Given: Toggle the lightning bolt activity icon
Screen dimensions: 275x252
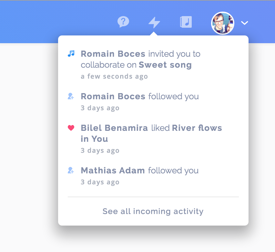Looking at the screenshot, I should pyautogui.click(x=154, y=23).
